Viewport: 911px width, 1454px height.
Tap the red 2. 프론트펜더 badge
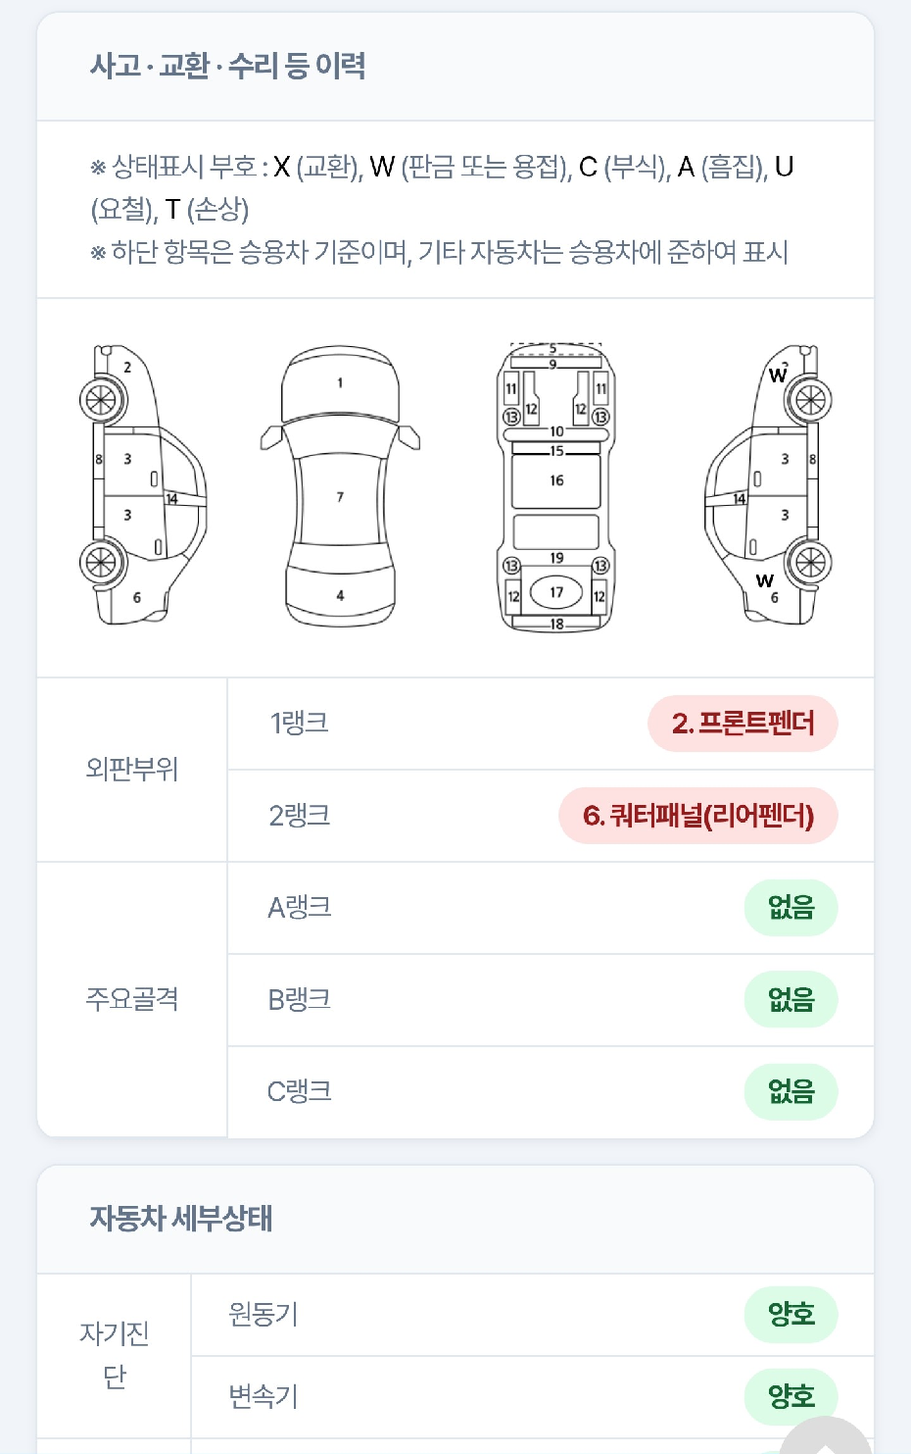(743, 724)
